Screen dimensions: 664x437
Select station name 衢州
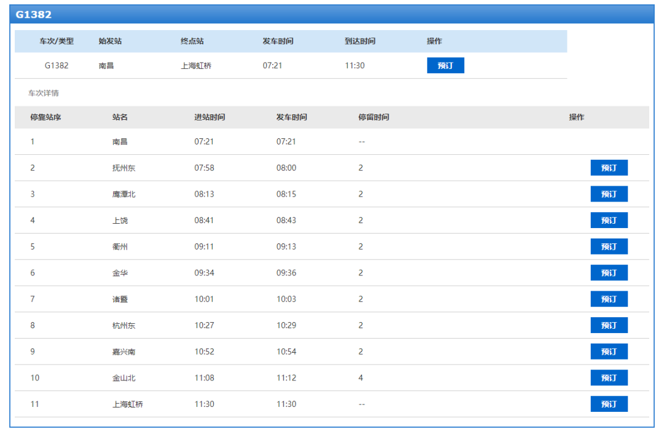(x=120, y=247)
